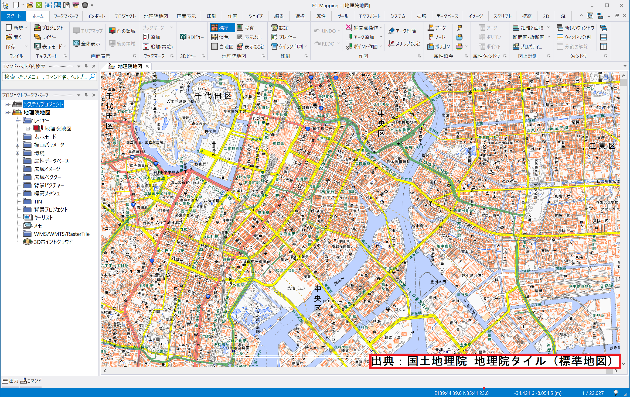The height and width of the screenshot is (397, 630).
Task: Open the 3Dビュー view
Action: coord(192,37)
